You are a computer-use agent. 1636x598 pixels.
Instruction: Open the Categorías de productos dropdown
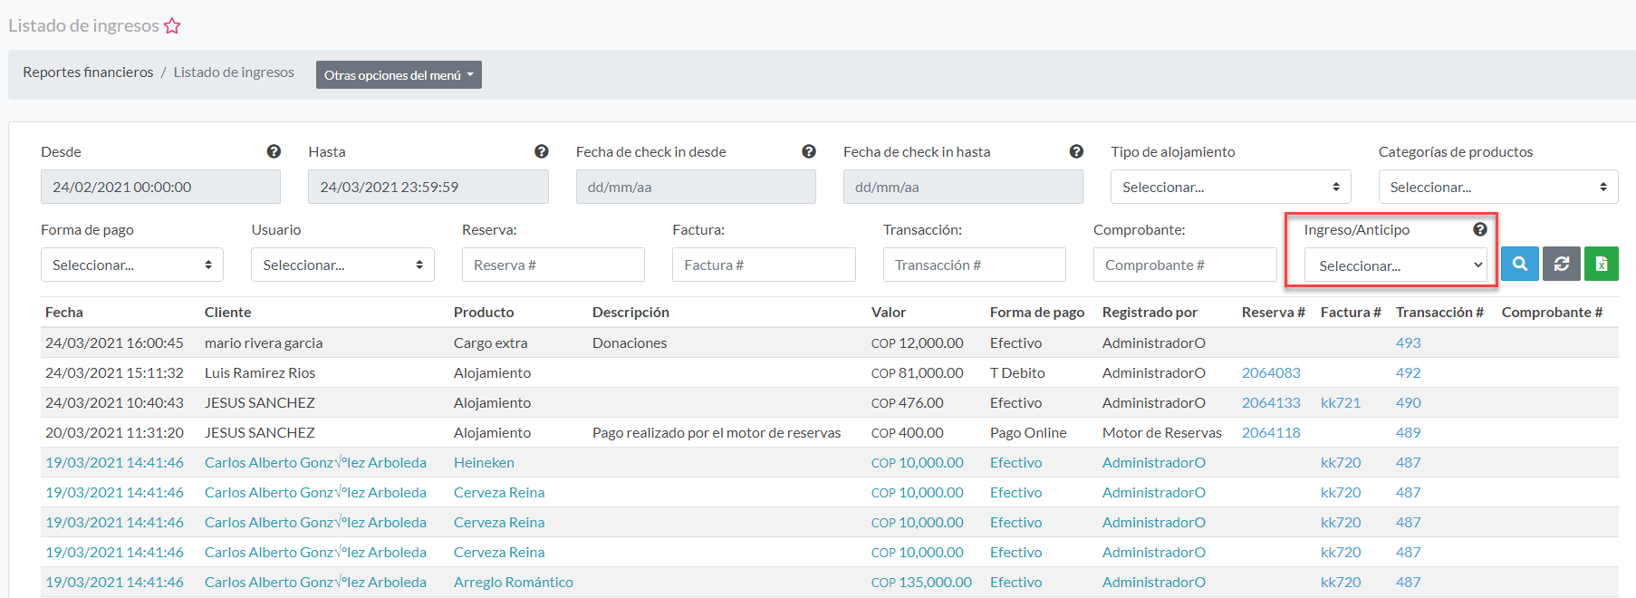click(1497, 187)
